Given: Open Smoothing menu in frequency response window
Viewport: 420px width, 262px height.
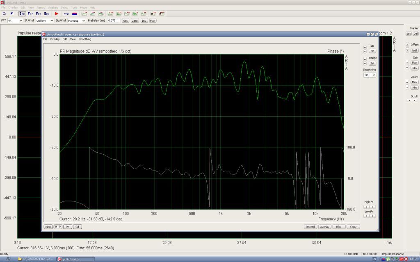Looking at the screenshot, I should (84, 39).
